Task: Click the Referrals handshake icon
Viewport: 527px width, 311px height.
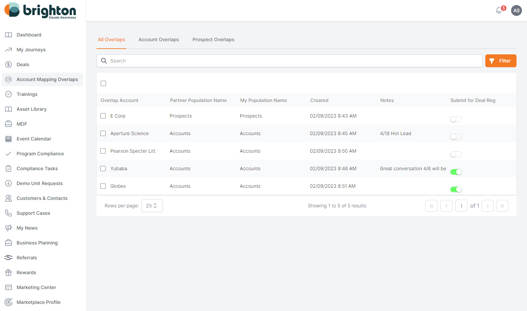Action: tap(8, 258)
